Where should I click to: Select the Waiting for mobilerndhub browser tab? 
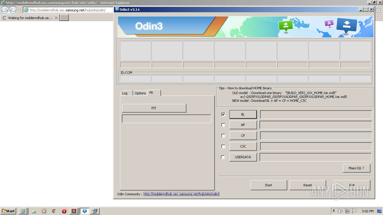coord(30,18)
